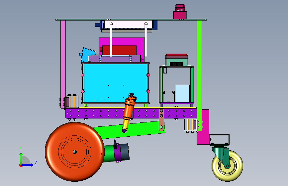Click the dark grey motor end cap
This screenshot has width=288, height=186.
pyautogui.click(x=125, y=152)
